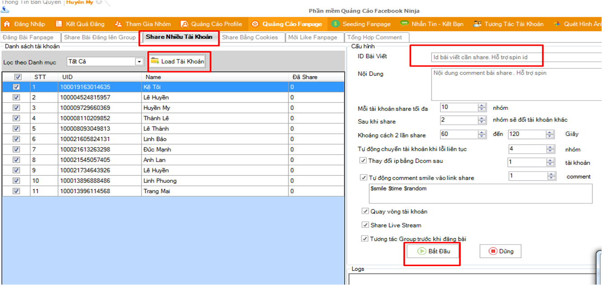Click the Kết Quả Đăng icon
602x285 pixels.
59,24
